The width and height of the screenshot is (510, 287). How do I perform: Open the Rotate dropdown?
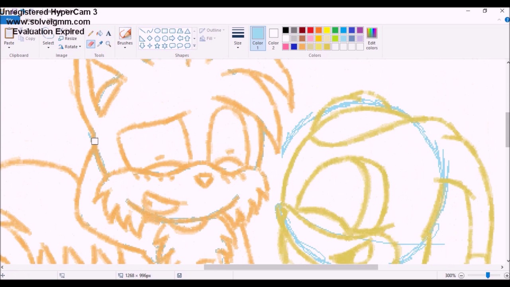[70, 47]
